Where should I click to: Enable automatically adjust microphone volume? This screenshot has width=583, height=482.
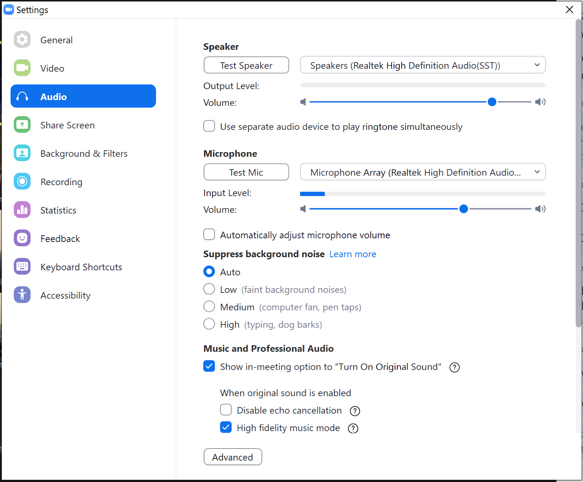tap(209, 235)
